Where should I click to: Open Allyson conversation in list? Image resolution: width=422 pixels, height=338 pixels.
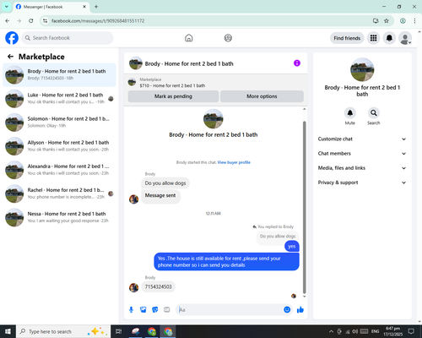pos(59,146)
